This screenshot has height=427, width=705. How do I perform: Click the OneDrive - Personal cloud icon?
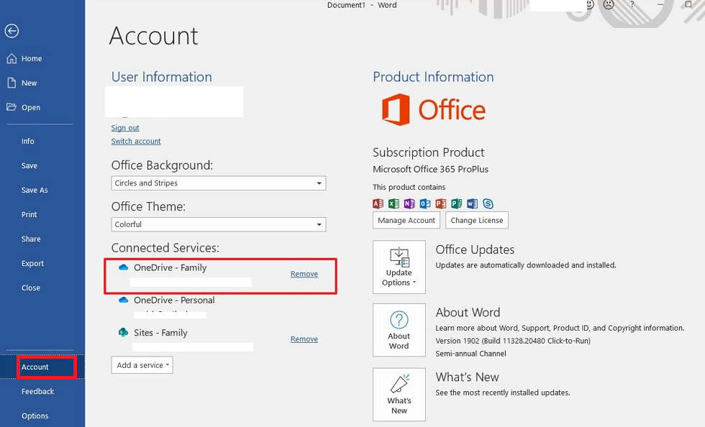tap(123, 300)
